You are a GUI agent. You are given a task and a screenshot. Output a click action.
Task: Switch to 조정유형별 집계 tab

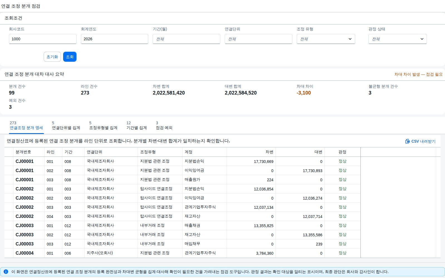pos(103,126)
